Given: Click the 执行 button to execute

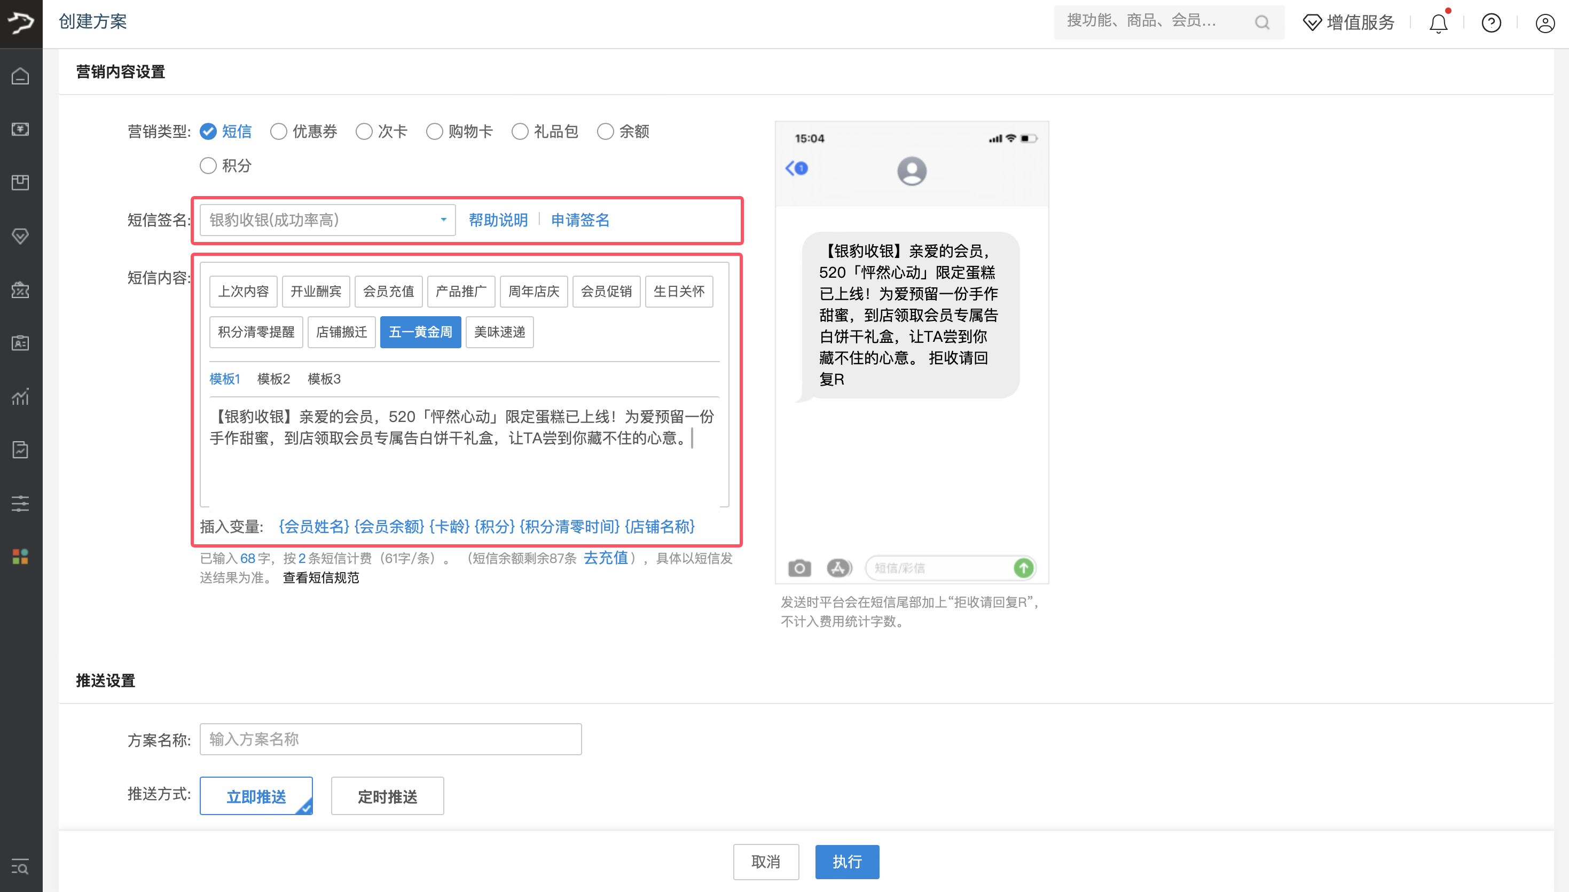Looking at the screenshot, I should (x=847, y=862).
